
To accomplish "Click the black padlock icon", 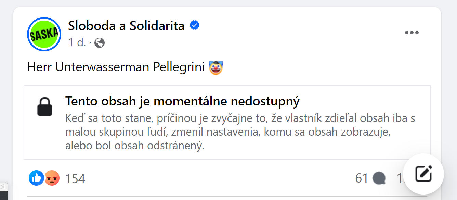I will (x=45, y=107).
